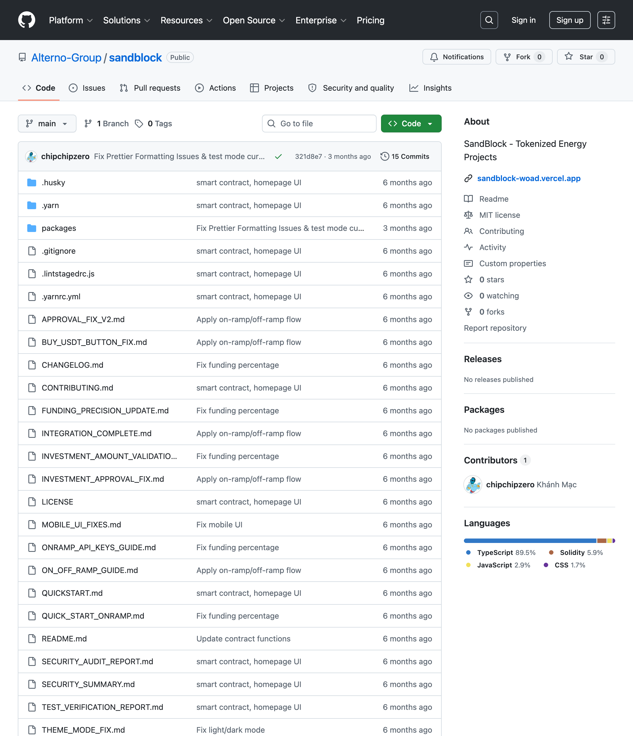Switch to the Security and quality tab
The image size is (633, 736).
[x=351, y=88]
